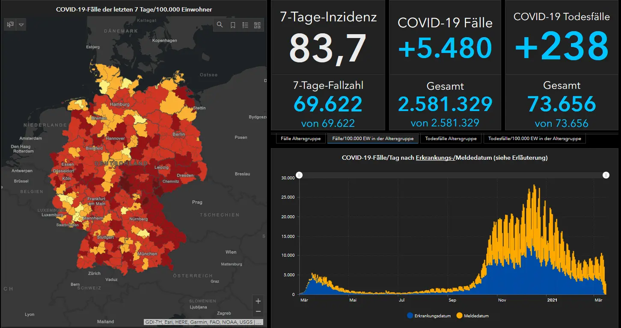Expand the map attribution ellipsis
Screen dimensions: 621x328
259,322
